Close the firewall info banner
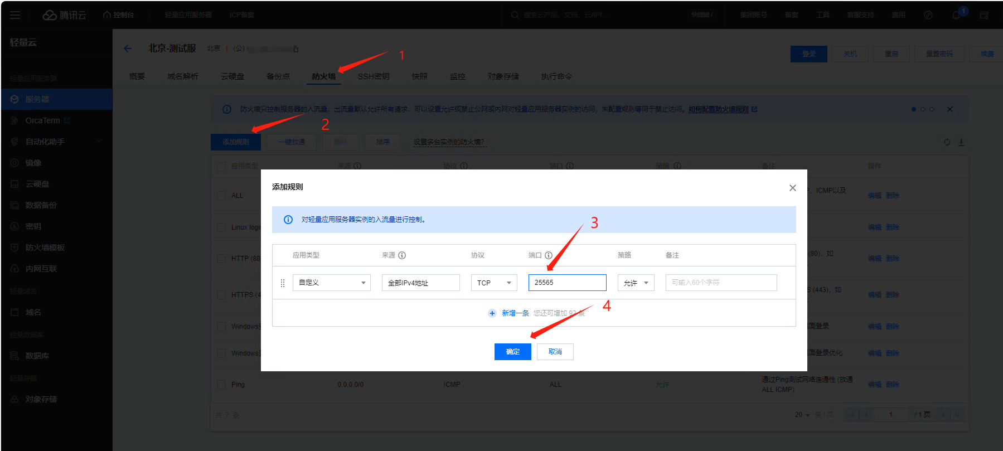 click(x=950, y=109)
